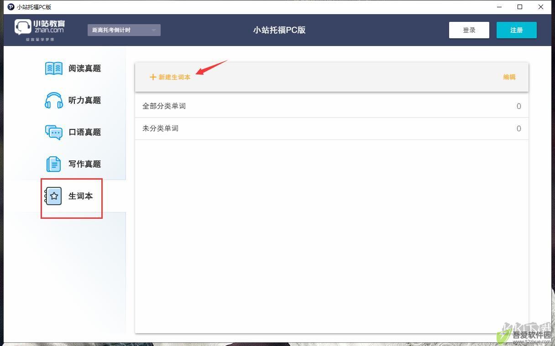The height and width of the screenshot is (346, 555).
Task: Select the 听力真题 headphones icon
Action: pos(54,100)
